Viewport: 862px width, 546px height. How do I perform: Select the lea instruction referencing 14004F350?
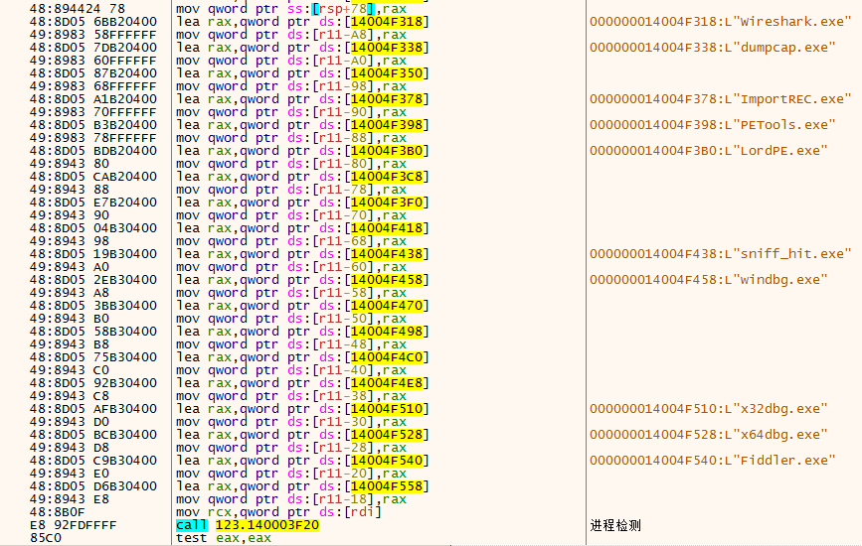pos(302,73)
